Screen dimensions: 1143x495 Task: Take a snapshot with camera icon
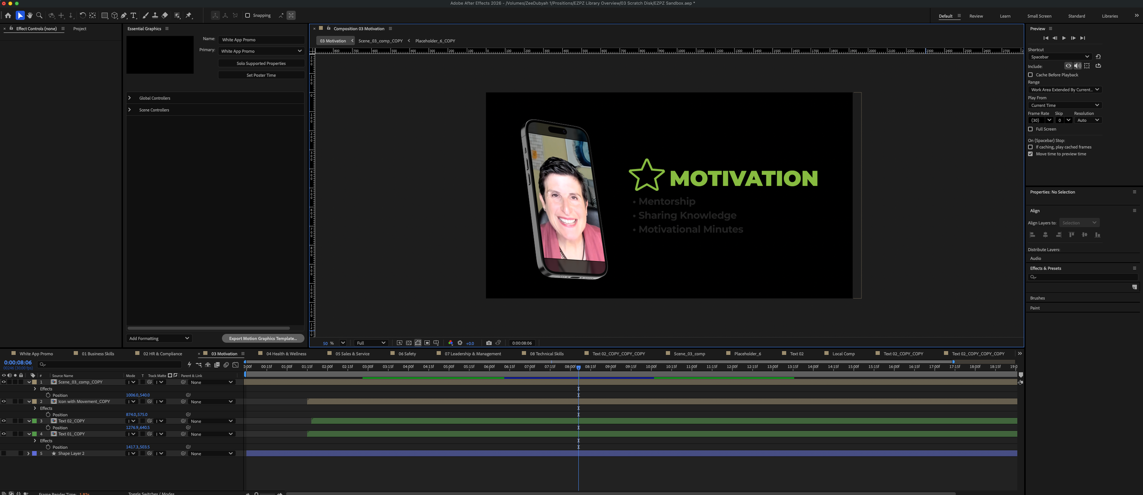tap(489, 343)
